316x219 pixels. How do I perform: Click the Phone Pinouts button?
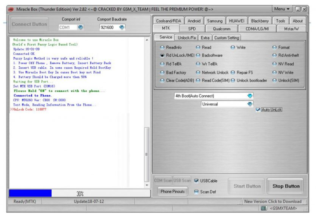[x=172, y=192]
